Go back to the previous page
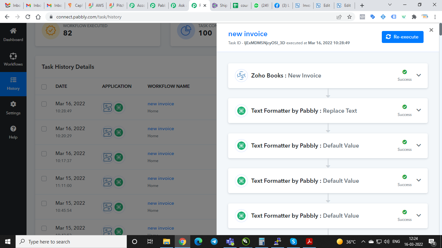Screen dimensions: 442x248 click(x=7, y=17)
